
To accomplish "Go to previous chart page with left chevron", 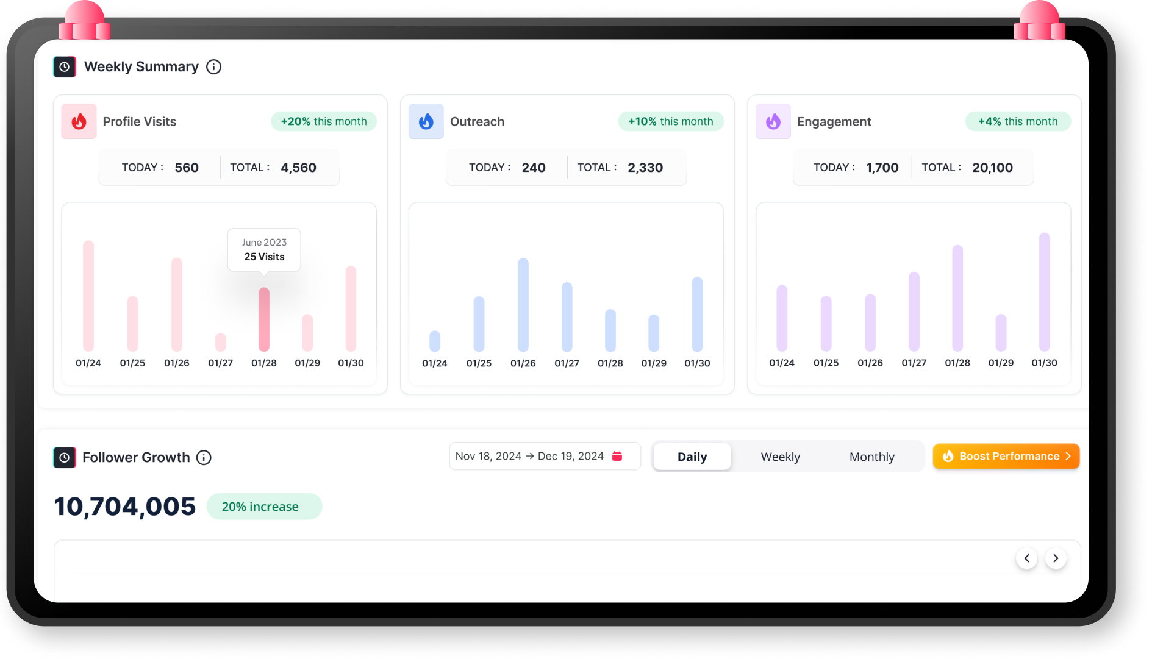I will (1027, 558).
